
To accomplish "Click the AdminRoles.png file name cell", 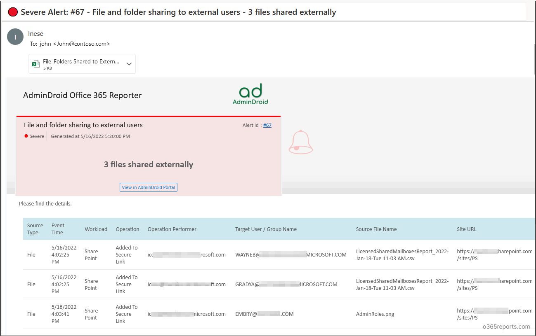I will (x=375, y=314).
